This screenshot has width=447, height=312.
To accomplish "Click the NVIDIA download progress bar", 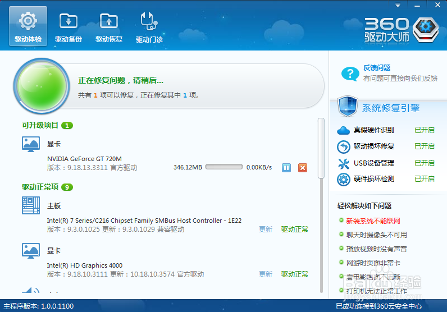I will 224,167.
